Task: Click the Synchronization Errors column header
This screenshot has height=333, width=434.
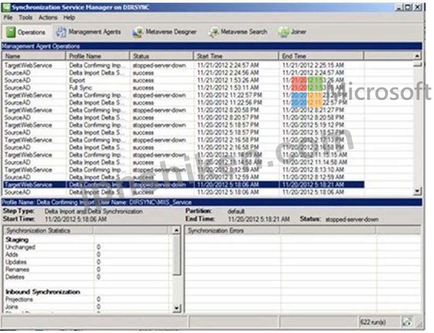Action: [232, 230]
